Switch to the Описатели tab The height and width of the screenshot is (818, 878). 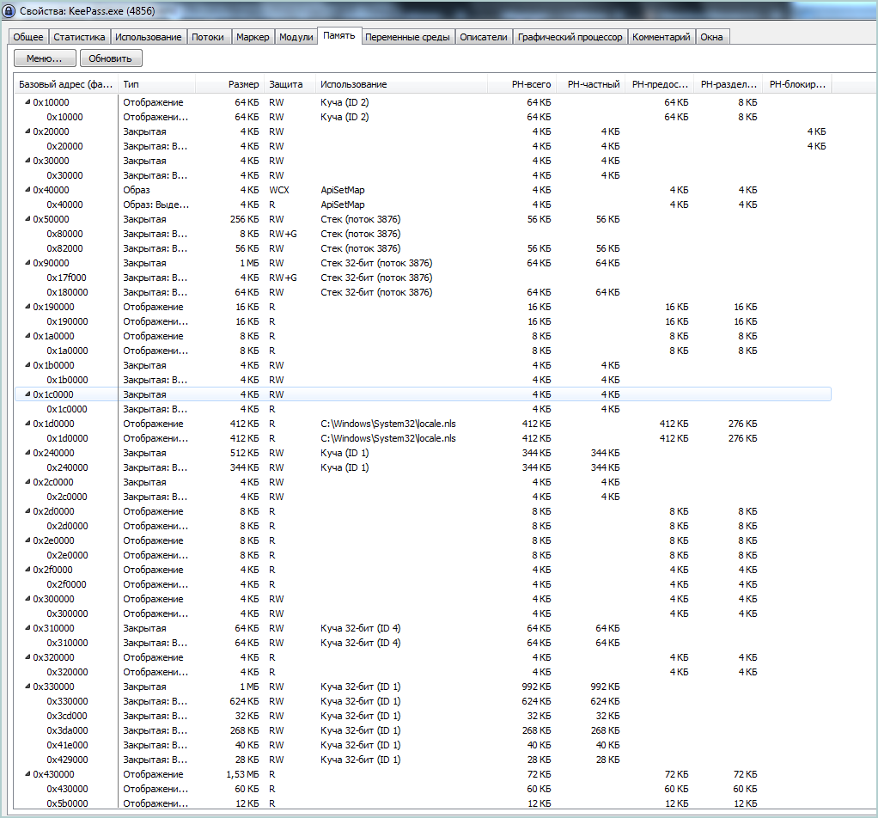(x=483, y=37)
